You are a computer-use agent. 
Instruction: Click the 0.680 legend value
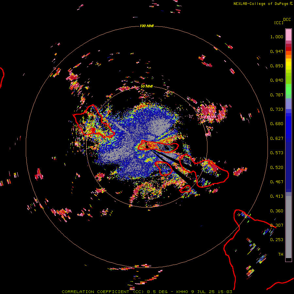[277, 124]
